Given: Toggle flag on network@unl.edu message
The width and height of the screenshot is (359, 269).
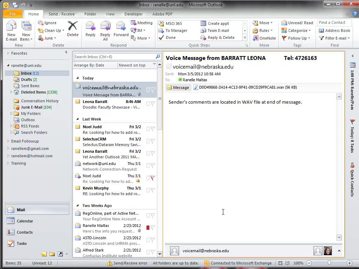Looking at the screenshot, I should point(153,165).
